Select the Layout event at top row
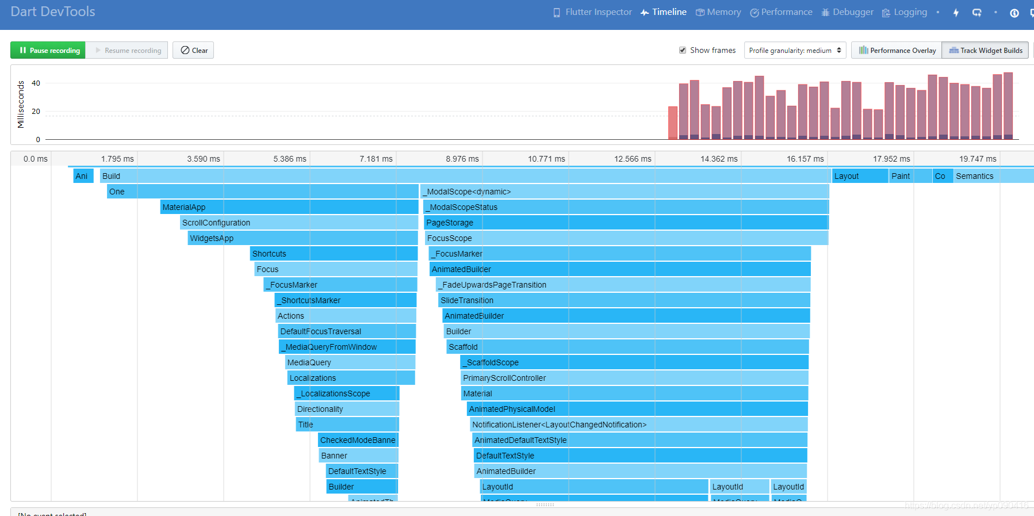Image resolution: width=1034 pixels, height=516 pixels. pyautogui.click(x=860, y=176)
